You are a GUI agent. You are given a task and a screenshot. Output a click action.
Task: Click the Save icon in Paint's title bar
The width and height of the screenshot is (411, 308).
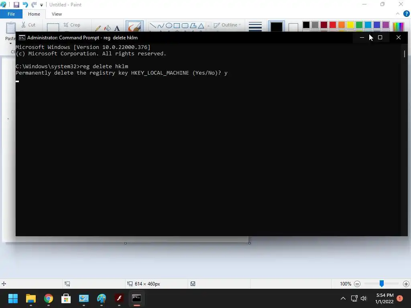[16, 5]
